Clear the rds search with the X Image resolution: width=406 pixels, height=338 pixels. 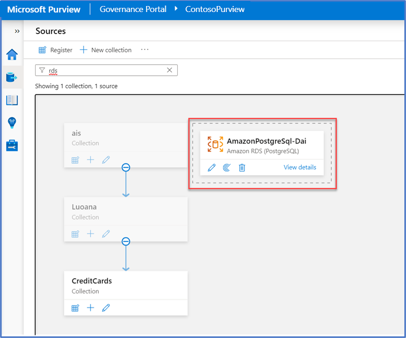click(169, 70)
